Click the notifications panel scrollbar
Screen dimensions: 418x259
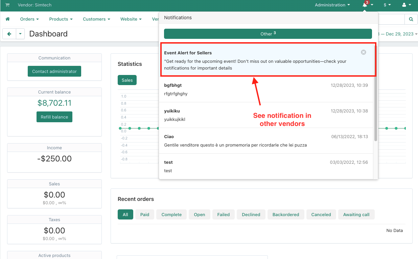(375, 108)
